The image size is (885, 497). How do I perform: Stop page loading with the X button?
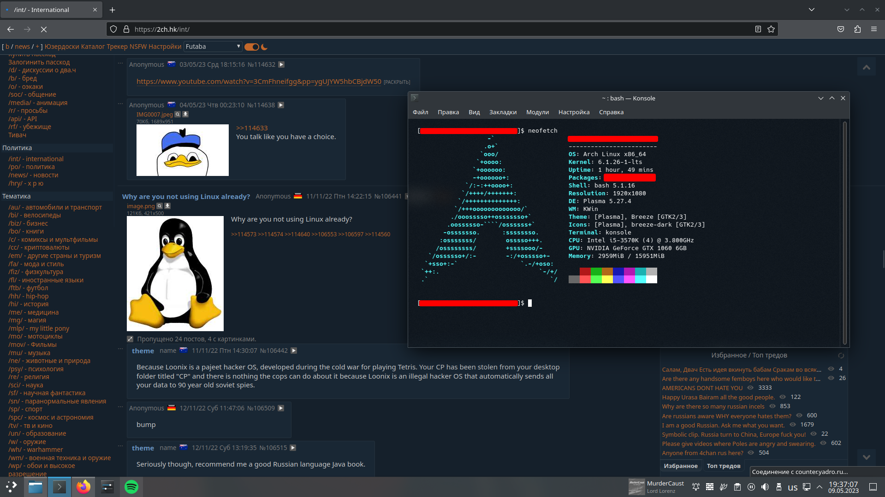[44, 29]
